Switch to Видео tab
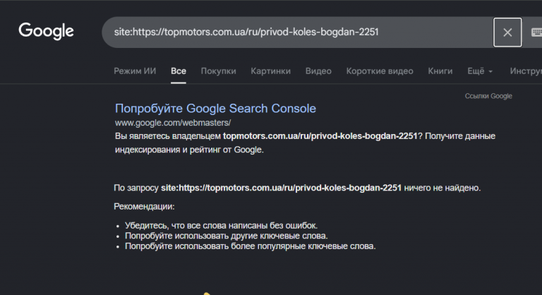542x295 pixels. [x=318, y=71]
